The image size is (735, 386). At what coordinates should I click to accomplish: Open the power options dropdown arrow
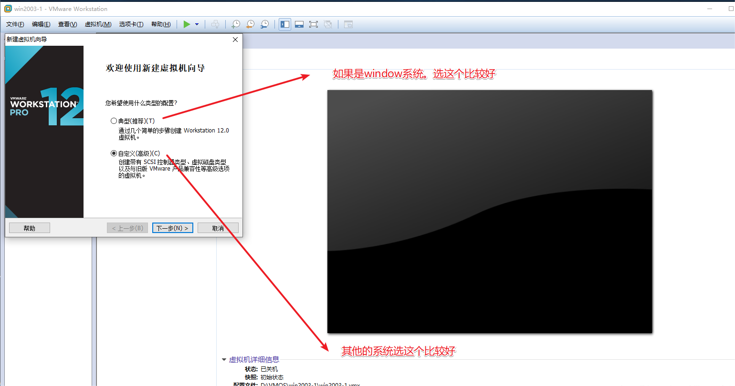coord(197,24)
